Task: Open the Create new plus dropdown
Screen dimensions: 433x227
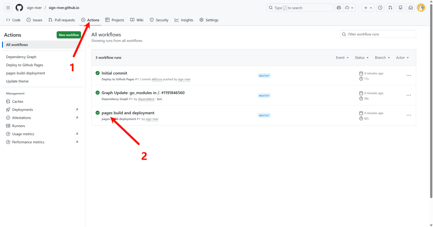Action: coord(368,8)
